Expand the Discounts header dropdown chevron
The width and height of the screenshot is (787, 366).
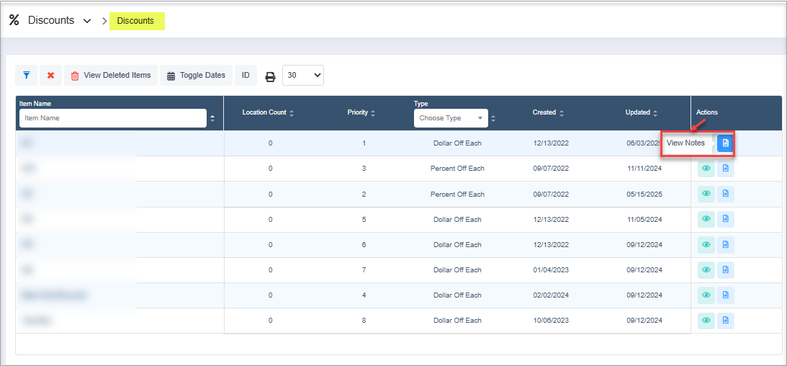[87, 21]
